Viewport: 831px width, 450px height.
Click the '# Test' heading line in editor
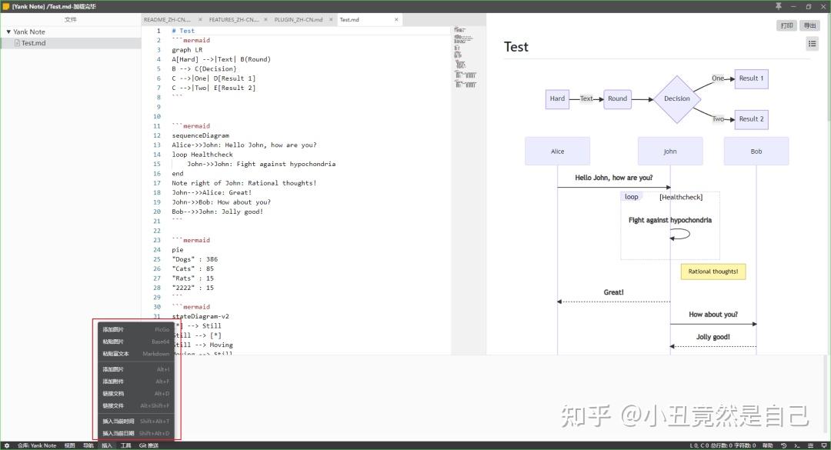[x=183, y=32]
